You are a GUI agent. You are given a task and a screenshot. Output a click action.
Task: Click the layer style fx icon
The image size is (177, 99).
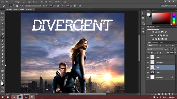point(155,94)
